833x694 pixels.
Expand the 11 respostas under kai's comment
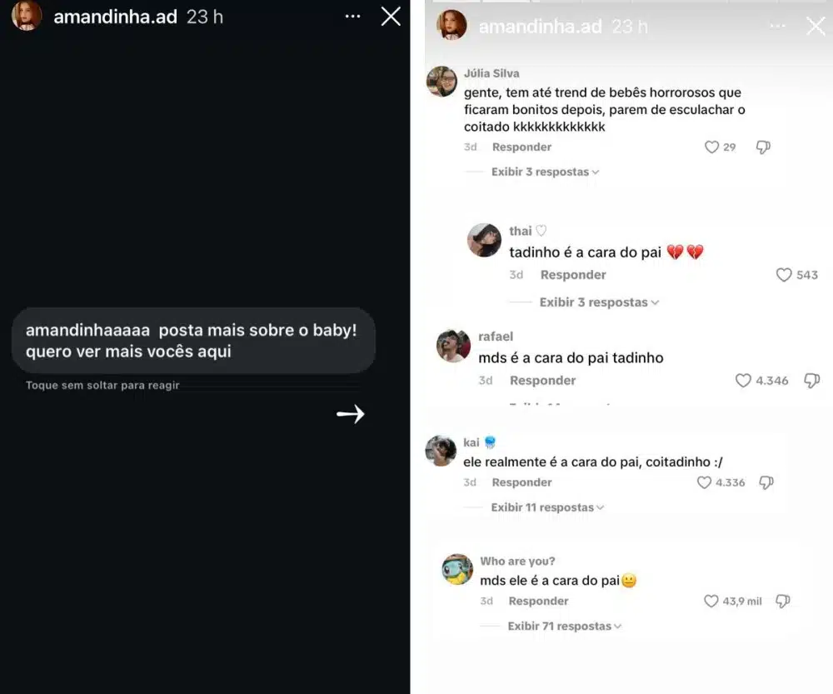[x=546, y=507]
